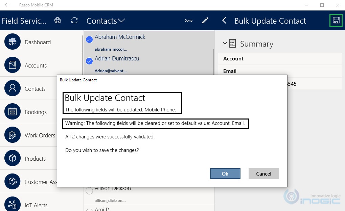The width and height of the screenshot is (345, 211).
Task: Select the IoT Alerts menu label
Action: [x=36, y=205]
